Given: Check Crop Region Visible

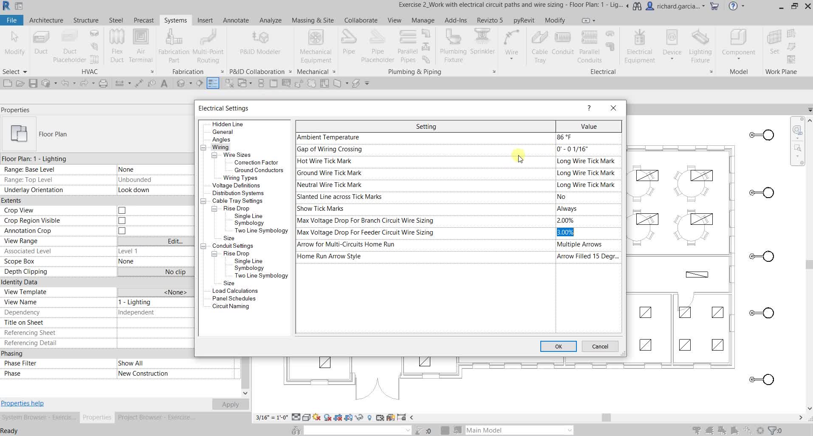Looking at the screenshot, I should coord(122,220).
